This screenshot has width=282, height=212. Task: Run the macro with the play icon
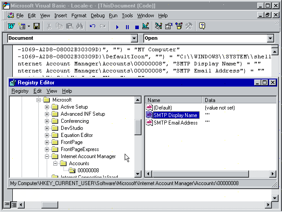pyautogui.click(x=117, y=27)
